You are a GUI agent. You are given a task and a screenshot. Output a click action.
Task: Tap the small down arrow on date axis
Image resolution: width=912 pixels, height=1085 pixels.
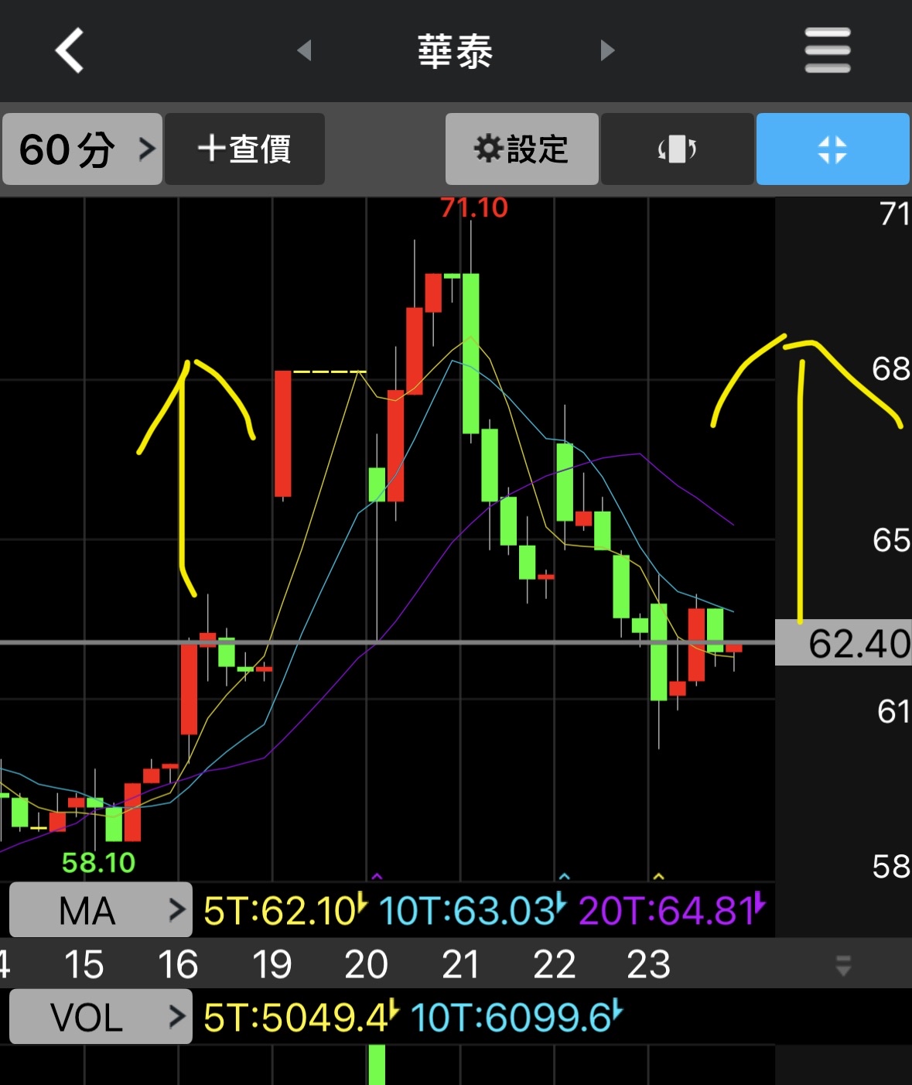[x=843, y=965]
